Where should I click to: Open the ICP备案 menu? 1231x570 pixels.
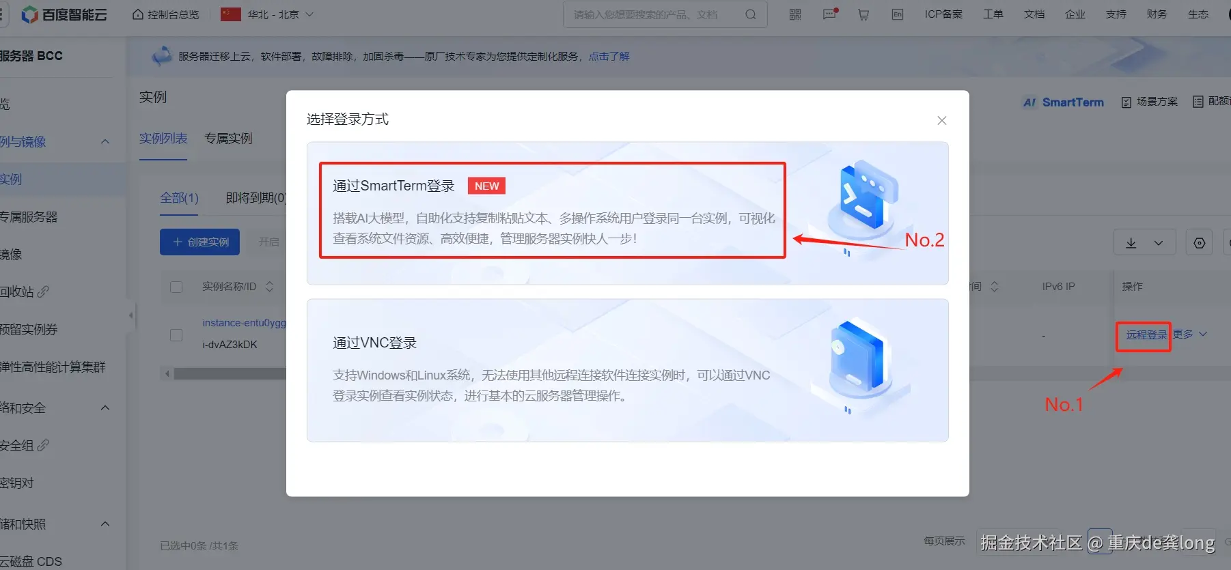[x=943, y=14]
